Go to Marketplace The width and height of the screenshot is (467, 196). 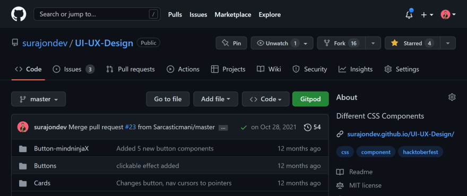(x=233, y=15)
